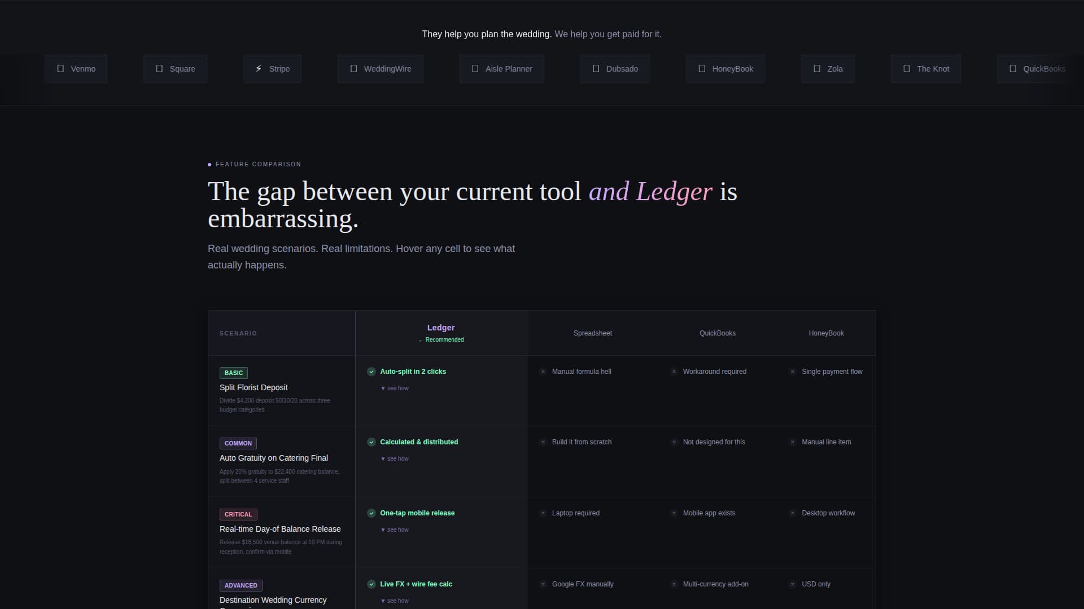Click the QuickBooks logo icon in the strip
The width and height of the screenshot is (1084, 609).
click(1013, 69)
